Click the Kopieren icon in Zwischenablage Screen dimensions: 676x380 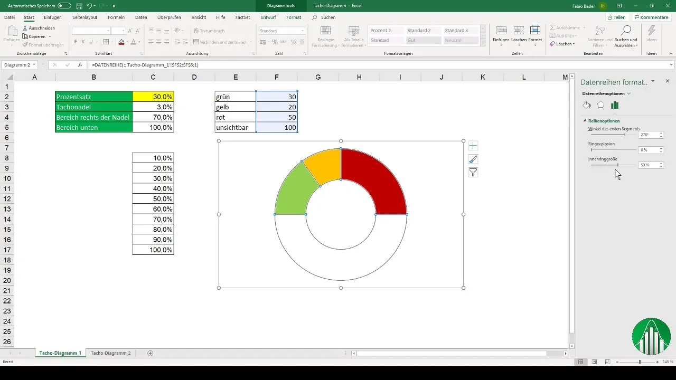[25, 36]
